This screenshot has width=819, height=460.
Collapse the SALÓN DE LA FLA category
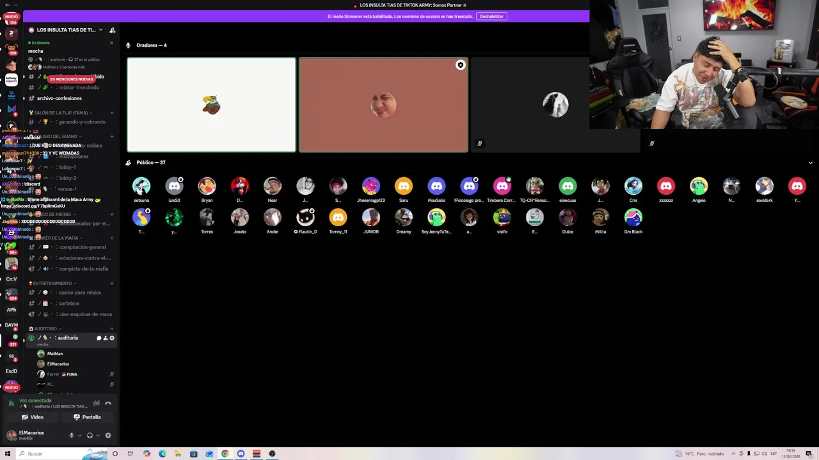60,113
